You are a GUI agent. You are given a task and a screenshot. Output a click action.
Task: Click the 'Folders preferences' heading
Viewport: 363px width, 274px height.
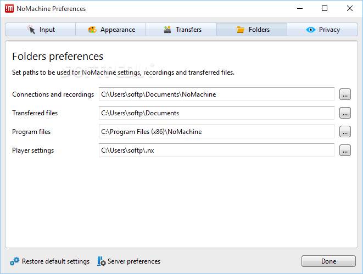click(x=58, y=57)
